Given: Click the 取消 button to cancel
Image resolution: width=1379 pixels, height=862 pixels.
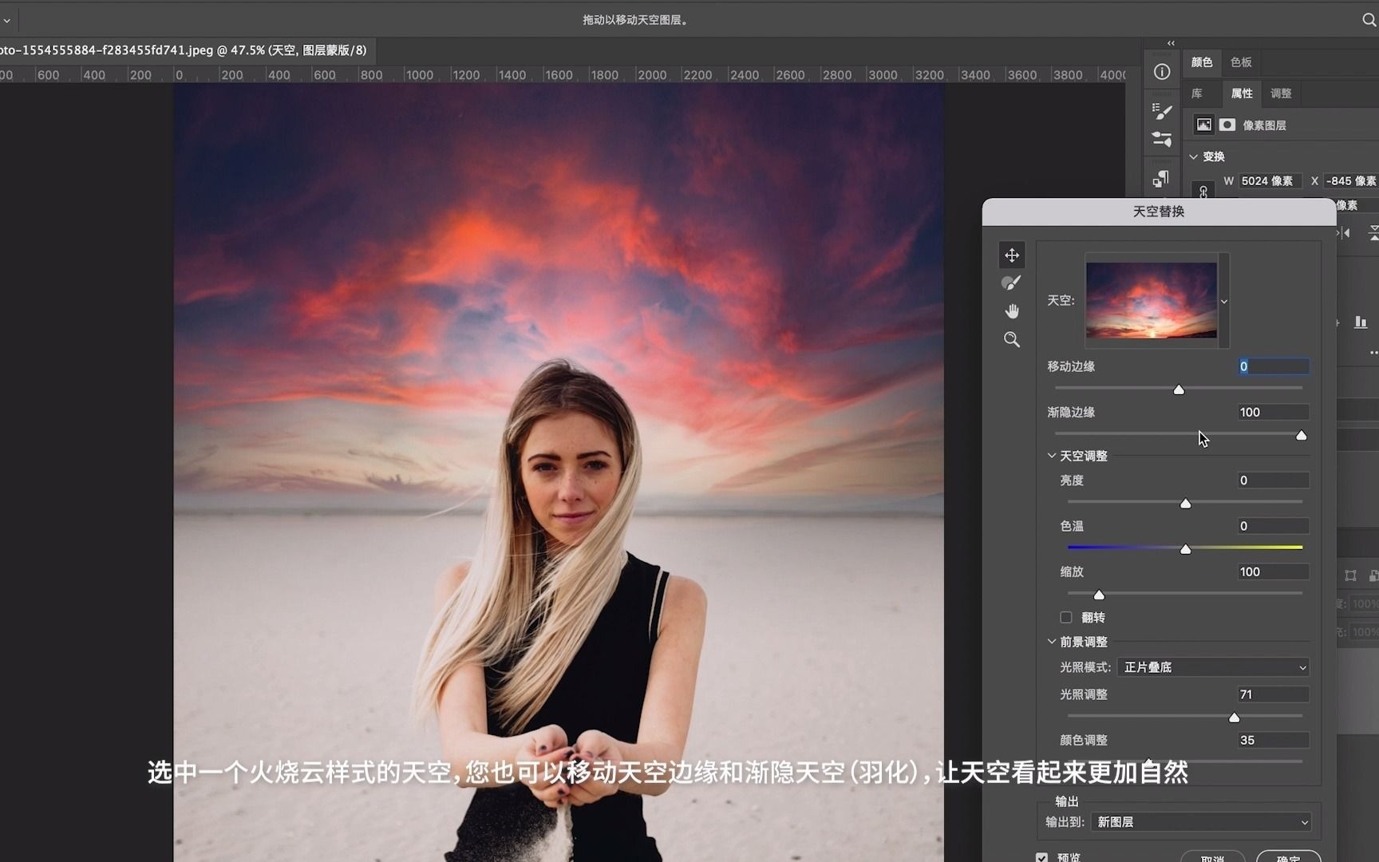Looking at the screenshot, I should [1213, 858].
